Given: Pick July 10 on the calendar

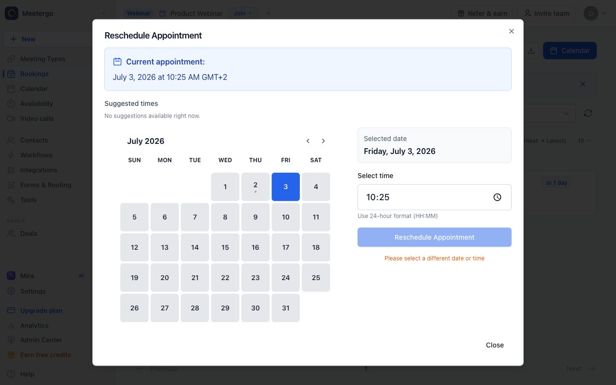Looking at the screenshot, I should (286, 217).
